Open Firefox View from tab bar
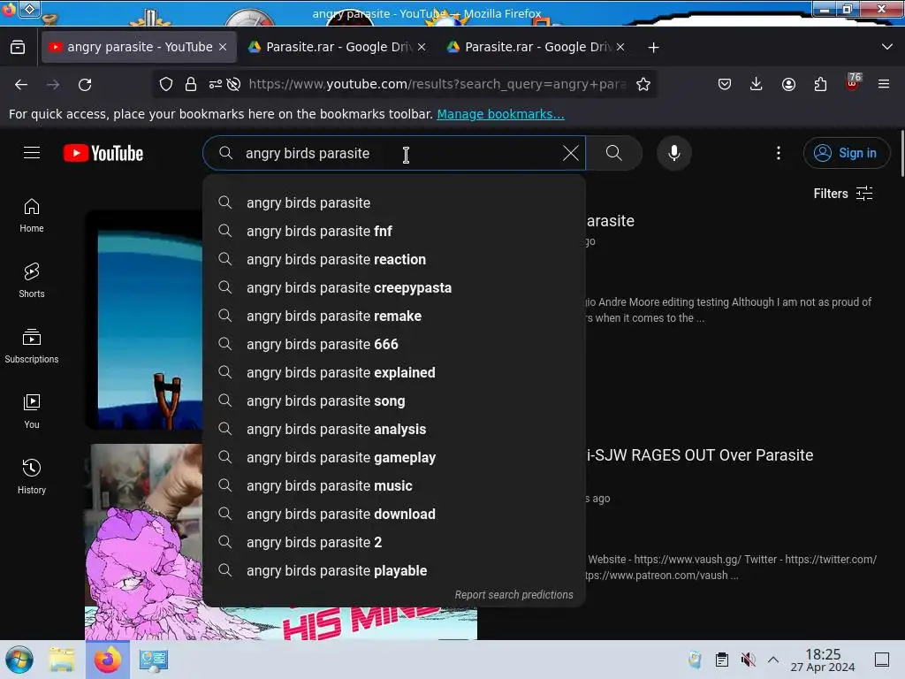Viewport: 905px width, 679px height. (x=18, y=47)
